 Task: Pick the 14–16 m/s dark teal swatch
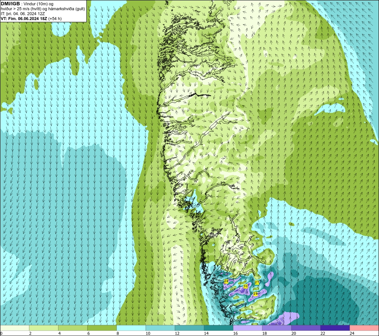tap(219, 328)
